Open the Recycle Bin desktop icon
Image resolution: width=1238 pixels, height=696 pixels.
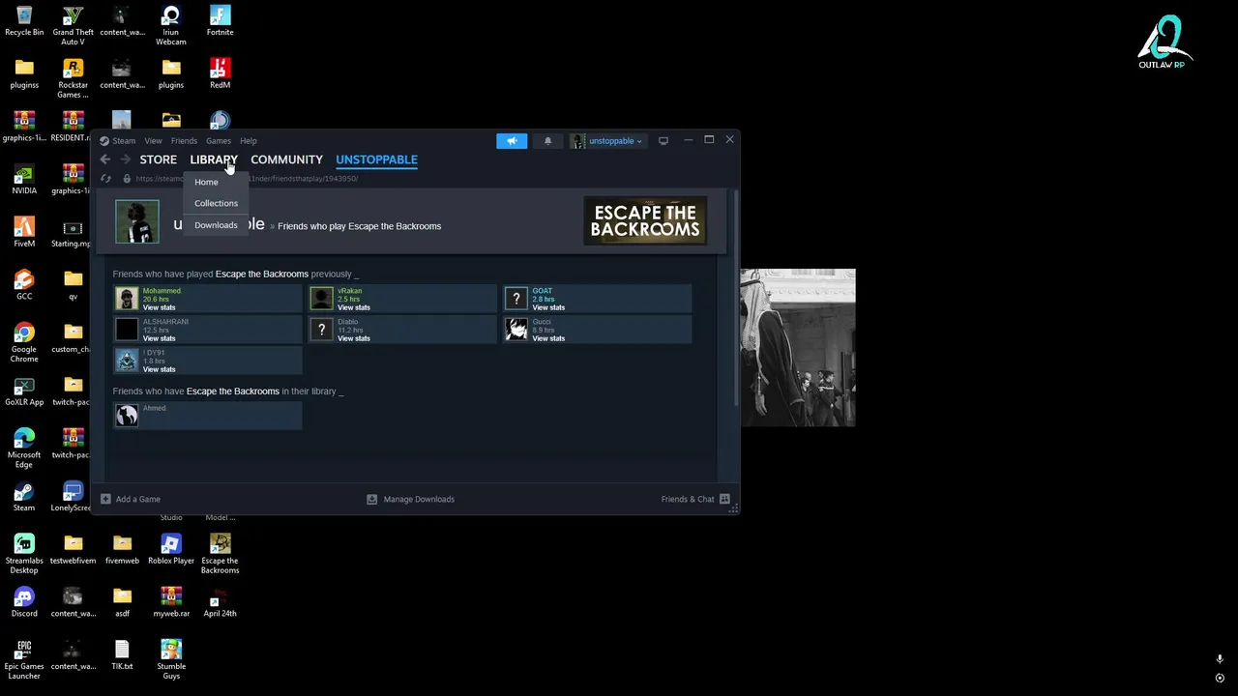point(24,21)
